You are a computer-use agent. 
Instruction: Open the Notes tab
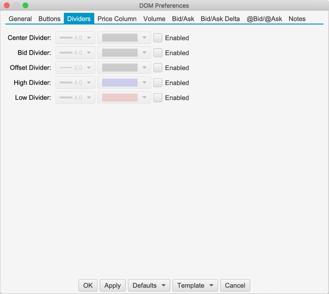pos(297,19)
